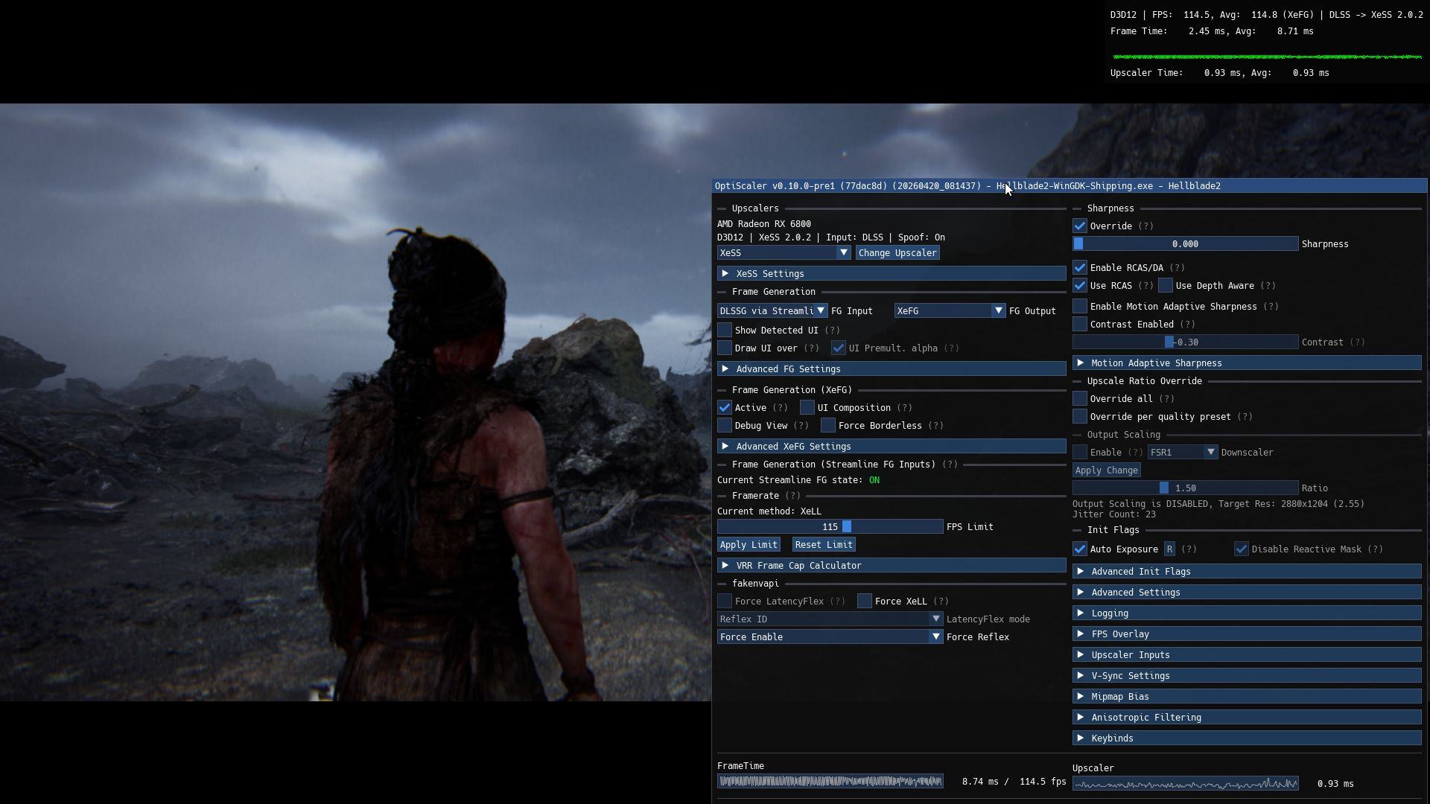The height and width of the screenshot is (804, 1430).
Task: Click the Output Scaling Apply Change button
Action: (1107, 470)
